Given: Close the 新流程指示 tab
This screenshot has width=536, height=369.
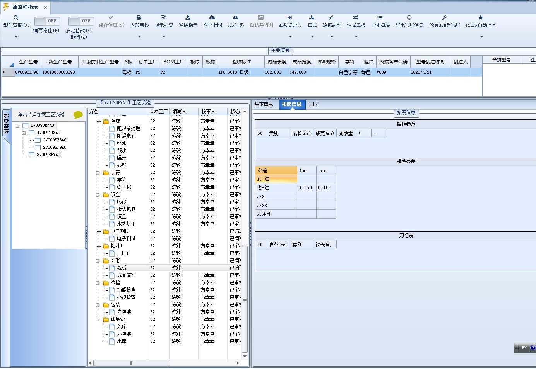Looking at the screenshot, I should point(45,7).
